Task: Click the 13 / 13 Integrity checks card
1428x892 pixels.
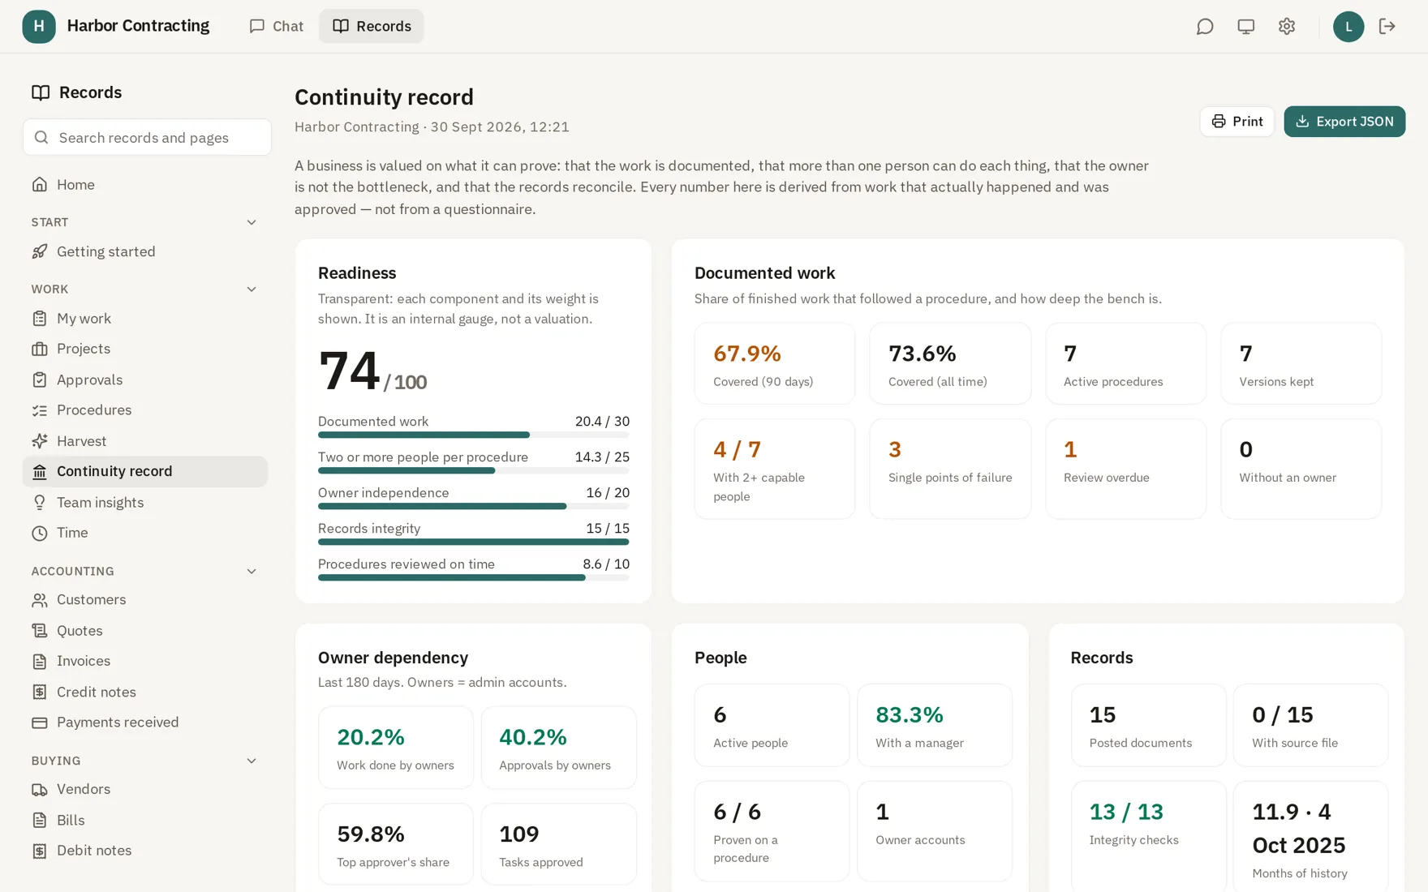Action: [x=1148, y=835]
